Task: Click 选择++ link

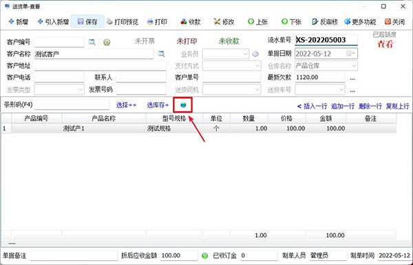Action: pos(127,105)
